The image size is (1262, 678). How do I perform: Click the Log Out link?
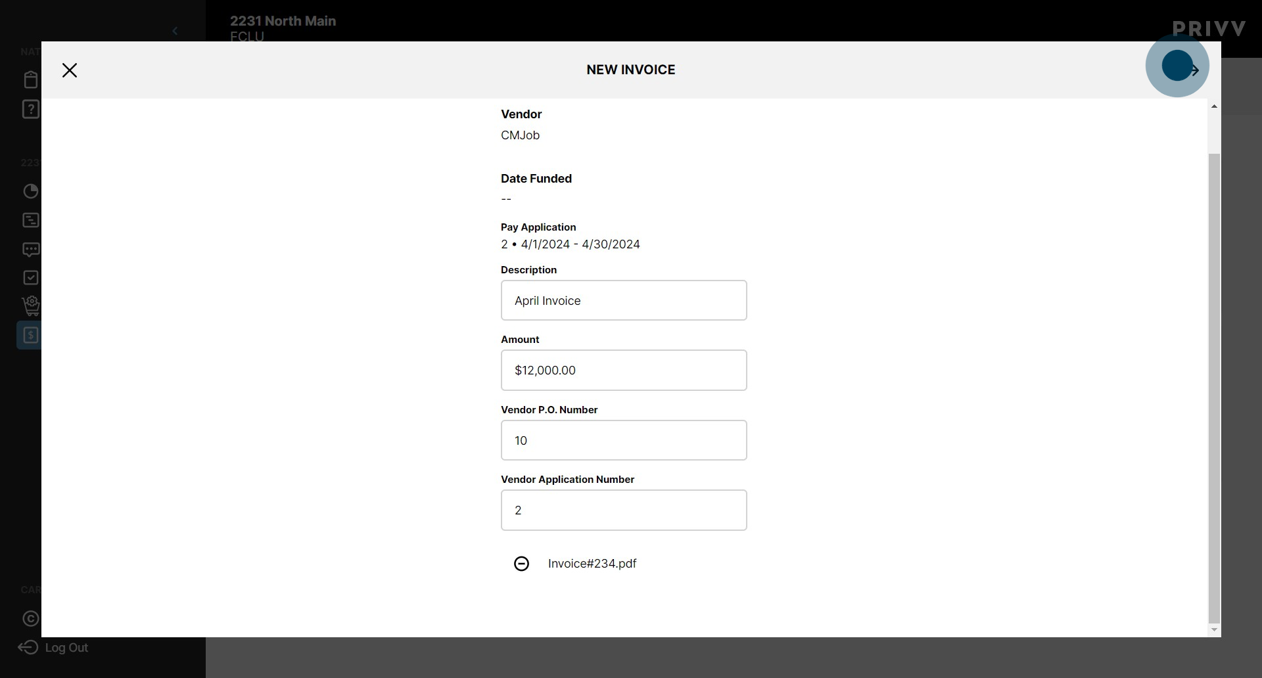[x=66, y=648]
